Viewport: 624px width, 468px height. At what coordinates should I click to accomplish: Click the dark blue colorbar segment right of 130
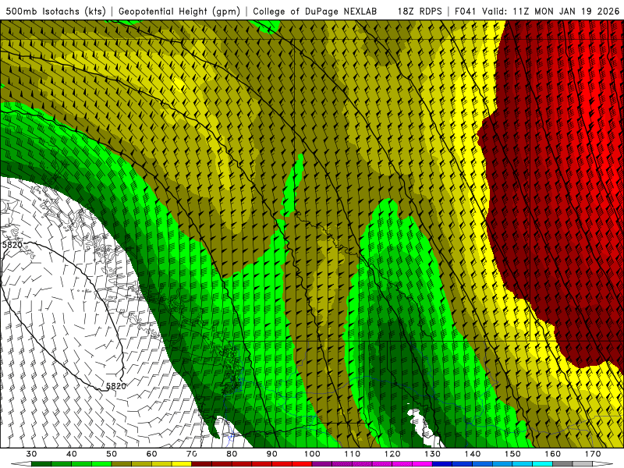(x=442, y=464)
